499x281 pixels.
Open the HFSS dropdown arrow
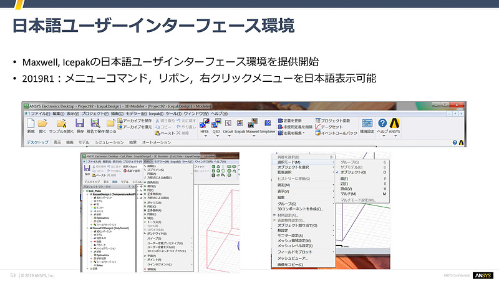pos(205,136)
